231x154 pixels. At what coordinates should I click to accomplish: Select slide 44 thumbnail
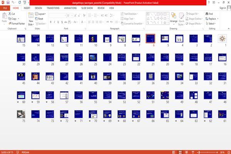click(x=35, y=76)
